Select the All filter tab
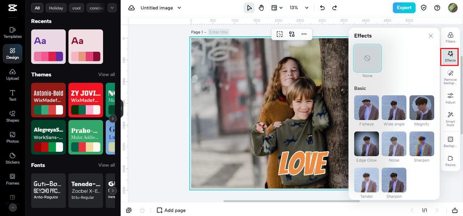463x216 pixels. 37,8
